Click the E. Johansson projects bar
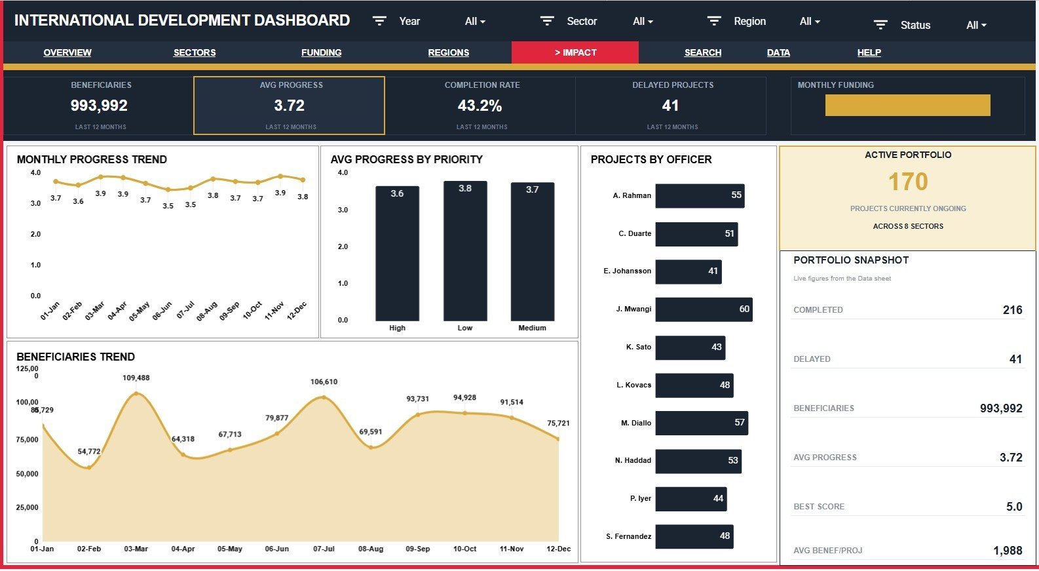The width and height of the screenshot is (1039, 571). pyautogui.click(x=689, y=271)
